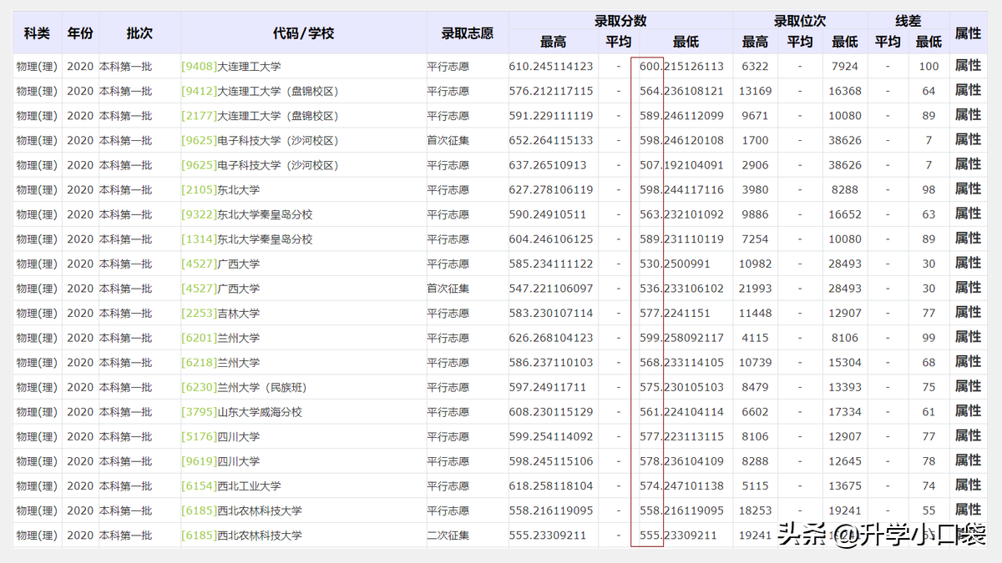Select the rank value 18253
1002x563 pixels.
click(x=755, y=510)
